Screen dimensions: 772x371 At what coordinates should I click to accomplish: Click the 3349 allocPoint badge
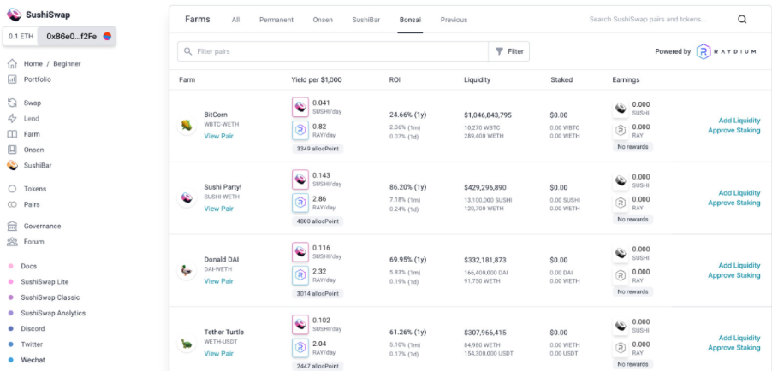(x=318, y=149)
